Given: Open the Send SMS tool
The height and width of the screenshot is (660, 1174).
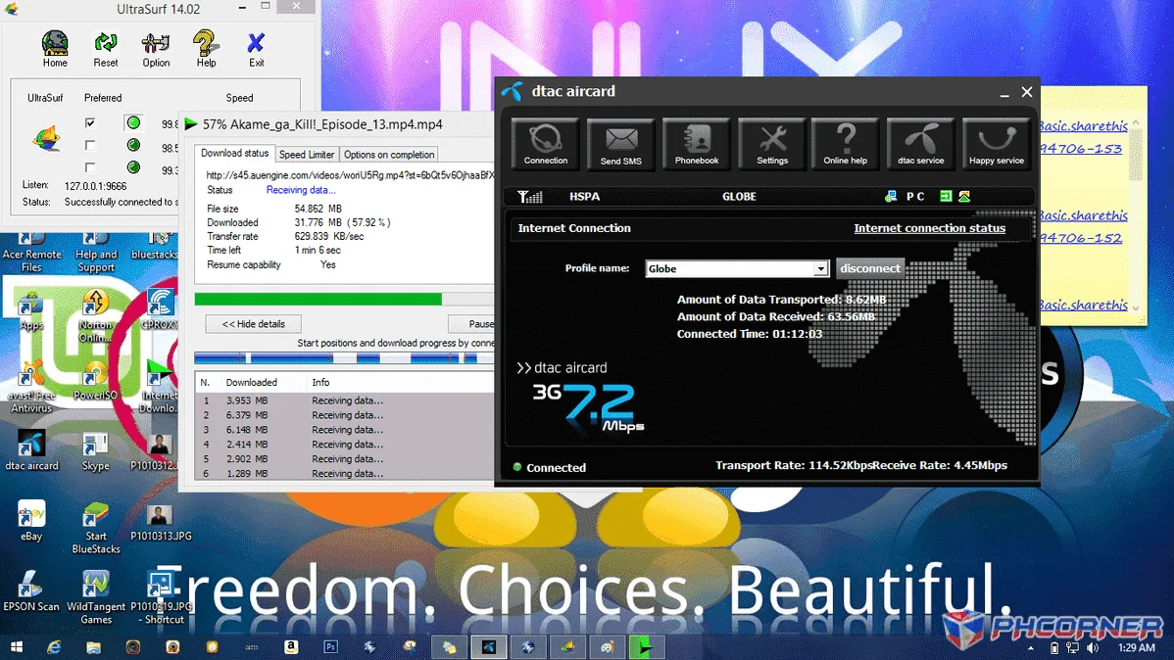Looking at the screenshot, I should tap(620, 144).
